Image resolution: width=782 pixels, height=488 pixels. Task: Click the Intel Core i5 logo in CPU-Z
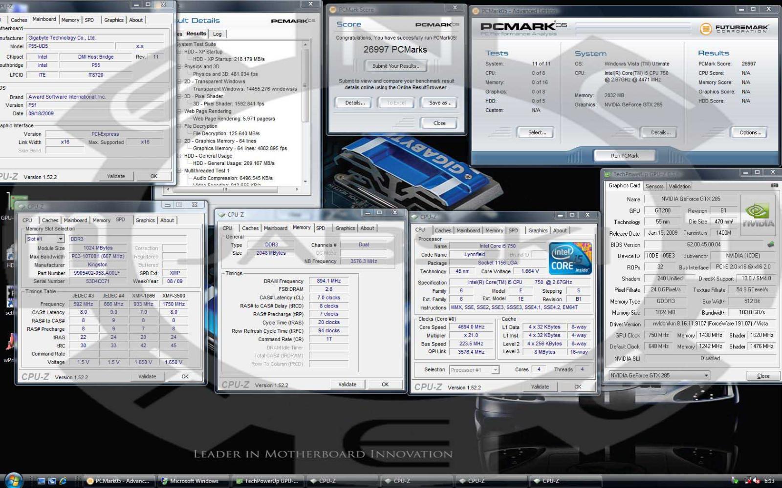570,259
